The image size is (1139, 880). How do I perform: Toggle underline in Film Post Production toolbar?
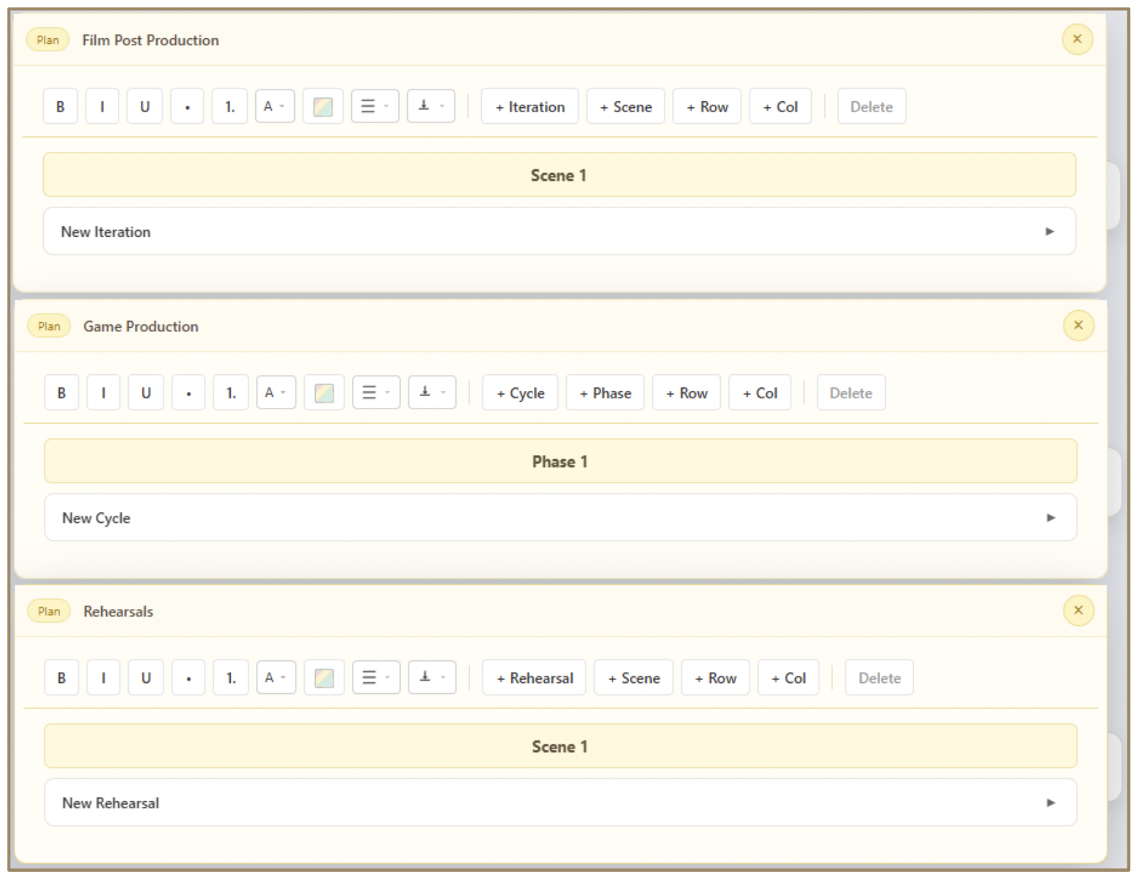(144, 107)
